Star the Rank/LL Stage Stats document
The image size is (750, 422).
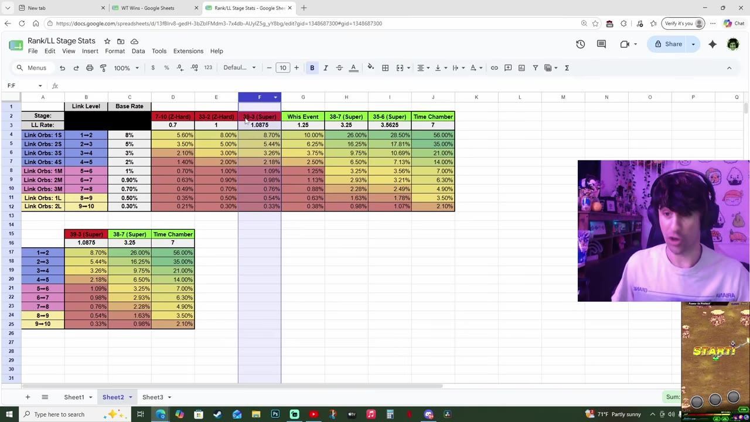(x=107, y=41)
